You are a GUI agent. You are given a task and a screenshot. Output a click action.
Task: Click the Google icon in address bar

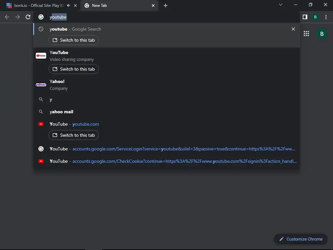coord(41,17)
